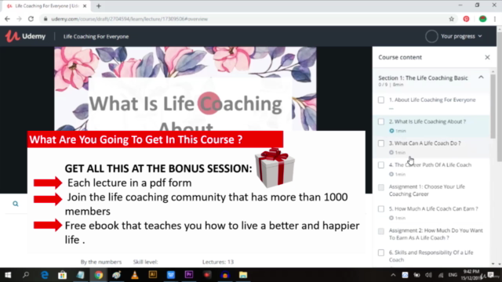Click the search magnifier below the video

coord(16,204)
